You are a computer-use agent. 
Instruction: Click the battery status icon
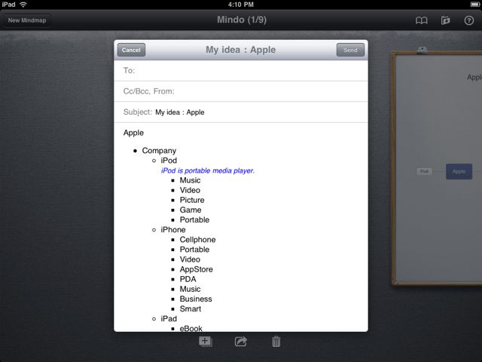[474, 5]
